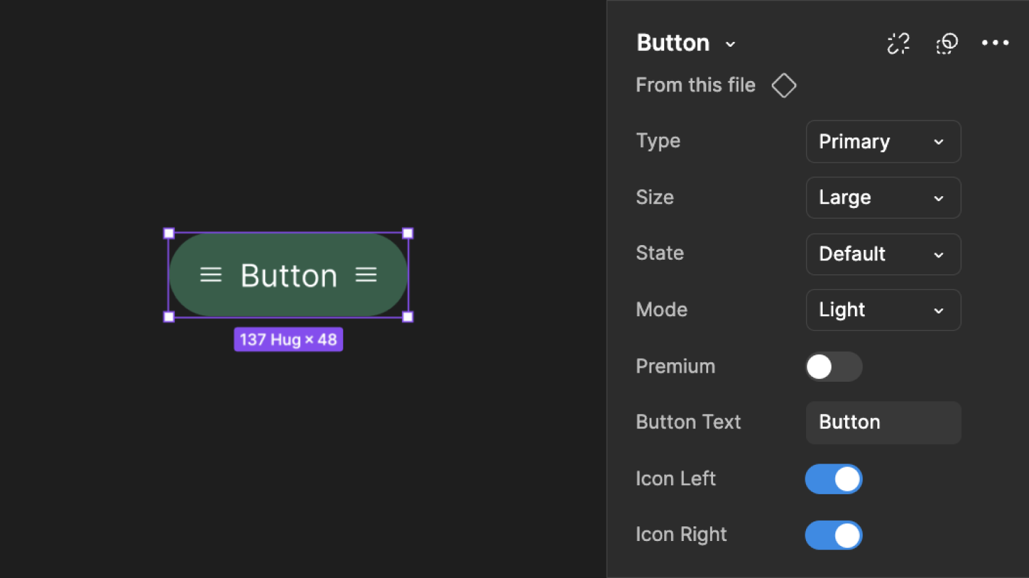The image size is (1029, 578).
Task: Click the left hamburger icon in button
Action: coord(210,275)
